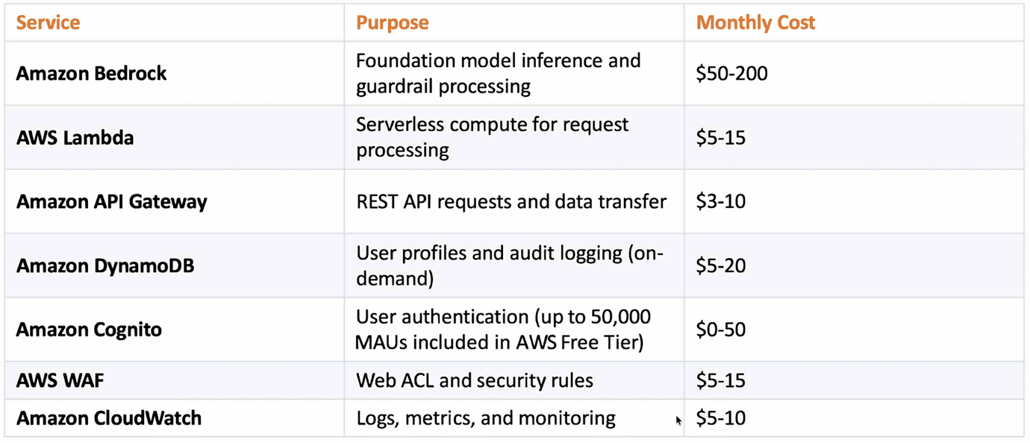Click the $5-10 CloudWatch cost value
Viewport: 1030px width, 443px height.
click(720, 418)
